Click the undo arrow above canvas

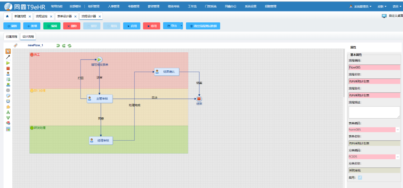[x=58, y=46]
